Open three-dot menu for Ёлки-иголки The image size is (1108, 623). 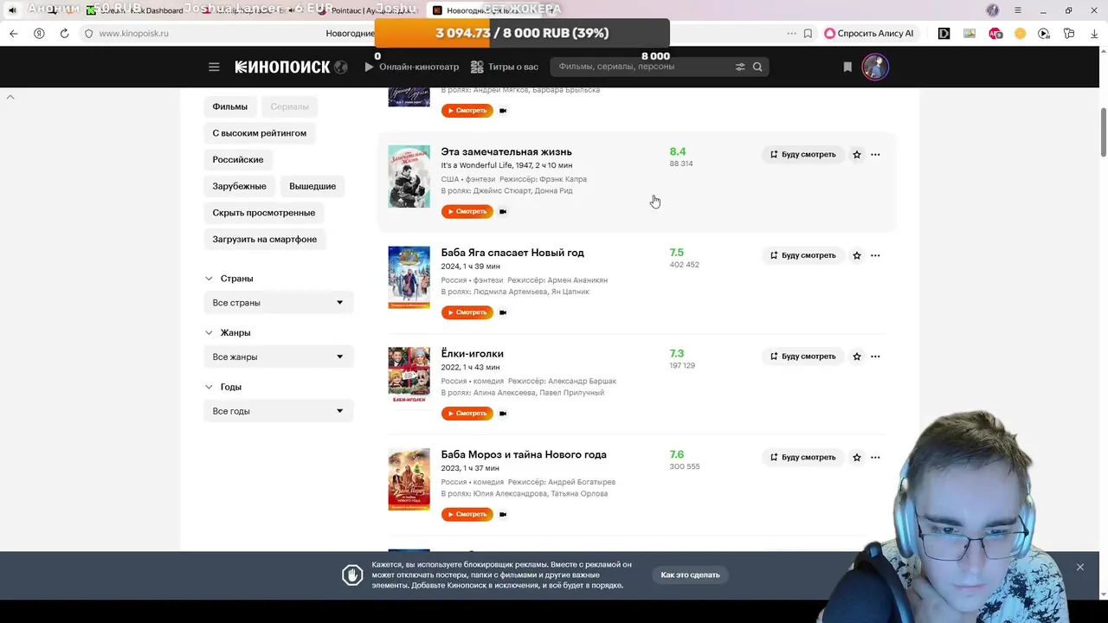pos(875,356)
